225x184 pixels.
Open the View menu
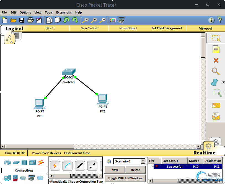pyautogui.click(x=38, y=12)
